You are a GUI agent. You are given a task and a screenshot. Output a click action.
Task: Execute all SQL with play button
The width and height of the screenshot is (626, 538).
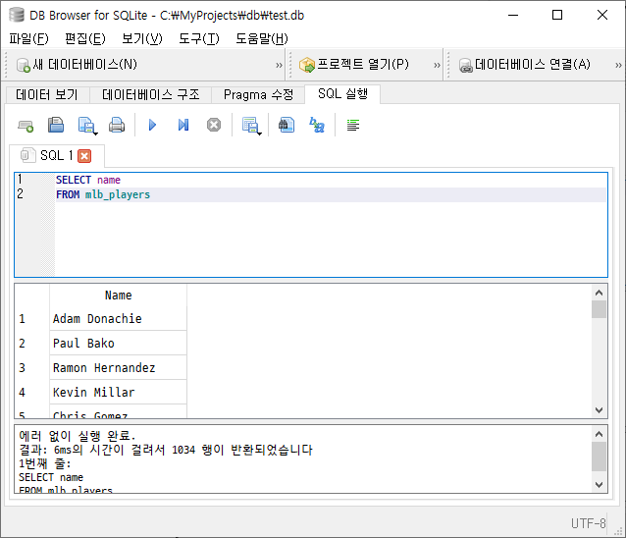[152, 125]
